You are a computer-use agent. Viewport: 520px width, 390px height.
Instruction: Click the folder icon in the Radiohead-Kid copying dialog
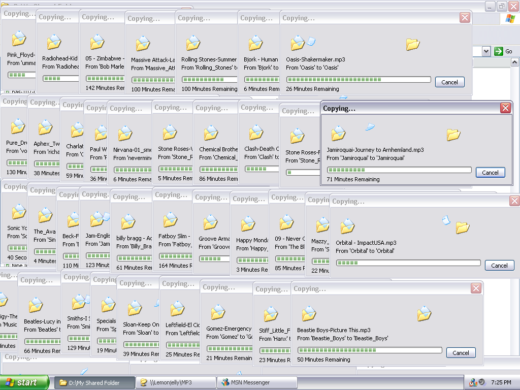54,42
